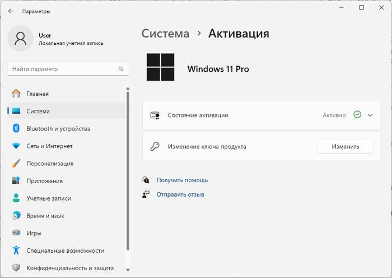Close the Параметры window
Viewport: 392px width, 278px height.
[x=381, y=7]
